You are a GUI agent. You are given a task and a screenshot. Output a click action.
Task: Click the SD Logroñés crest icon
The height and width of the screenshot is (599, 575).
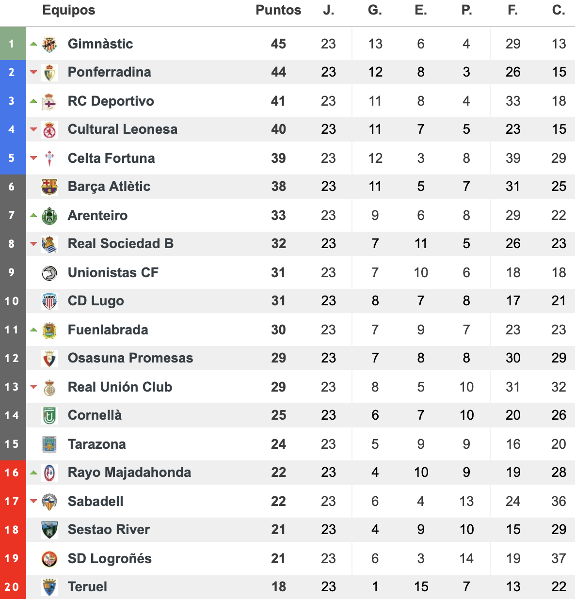tap(49, 559)
